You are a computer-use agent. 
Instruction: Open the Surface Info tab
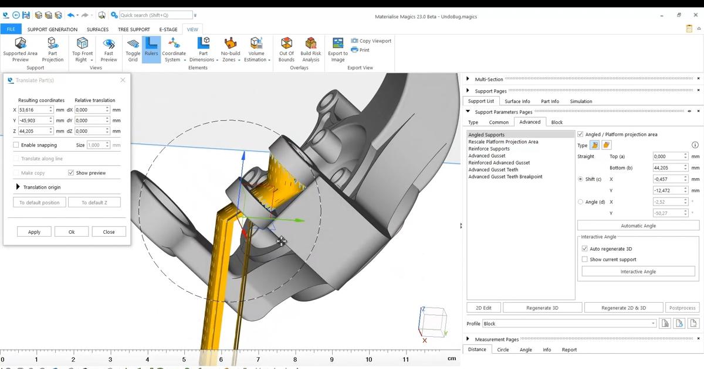tap(517, 101)
